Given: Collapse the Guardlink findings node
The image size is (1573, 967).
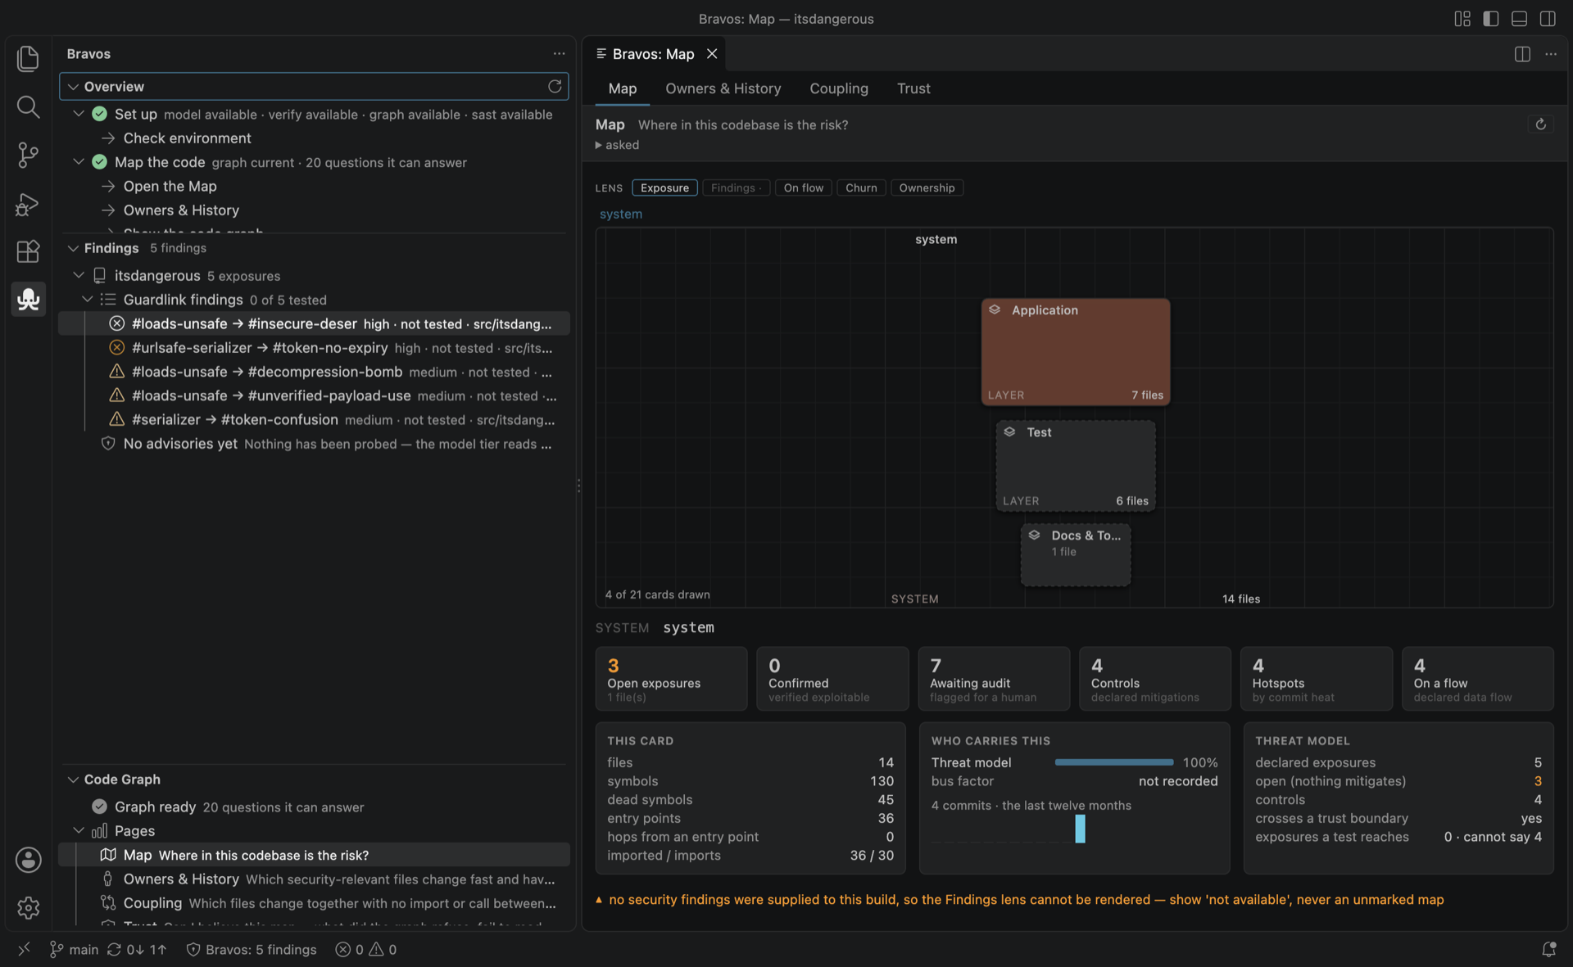Looking at the screenshot, I should pyautogui.click(x=88, y=300).
